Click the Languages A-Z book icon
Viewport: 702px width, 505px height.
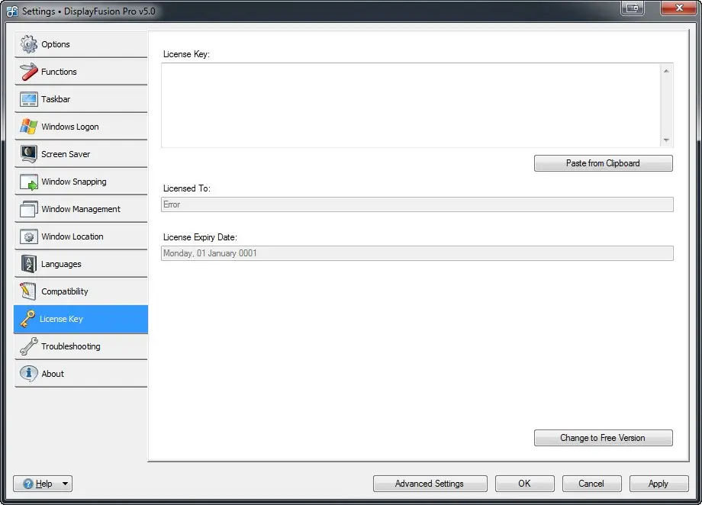pos(29,264)
